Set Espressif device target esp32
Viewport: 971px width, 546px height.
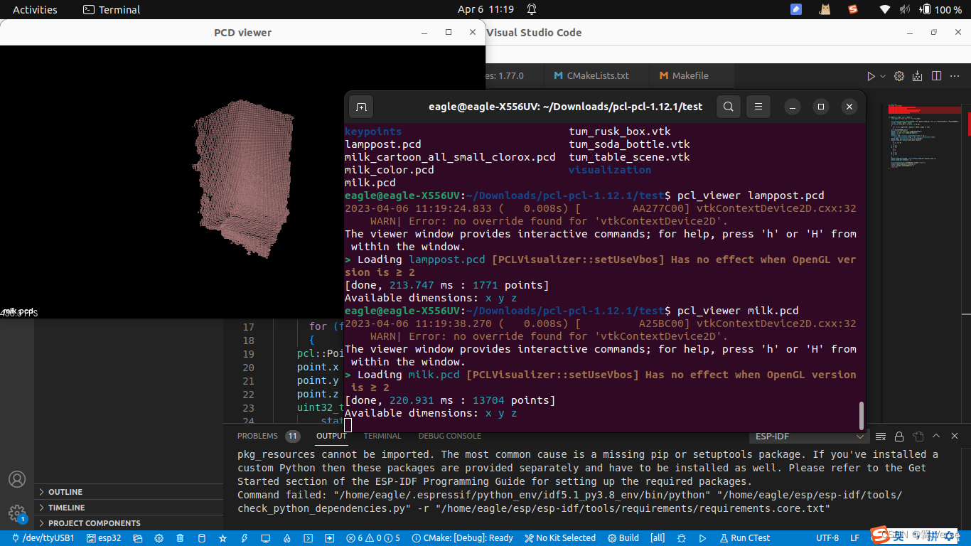pos(105,537)
